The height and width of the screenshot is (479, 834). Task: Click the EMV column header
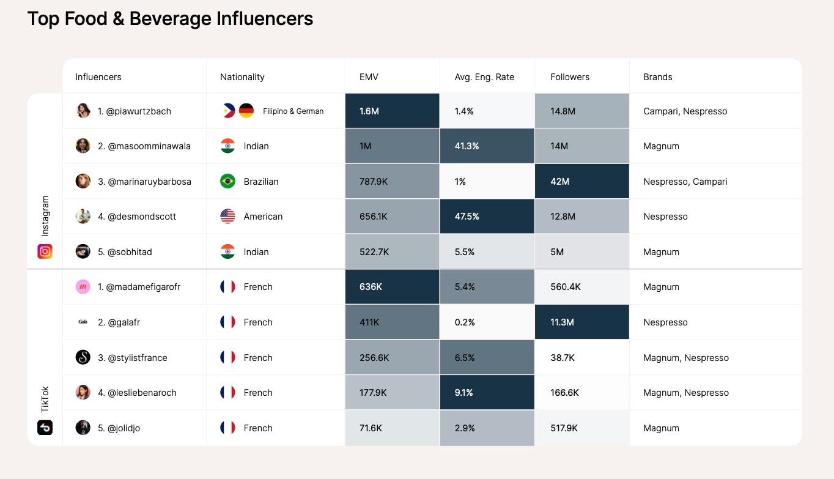click(x=369, y=77)
